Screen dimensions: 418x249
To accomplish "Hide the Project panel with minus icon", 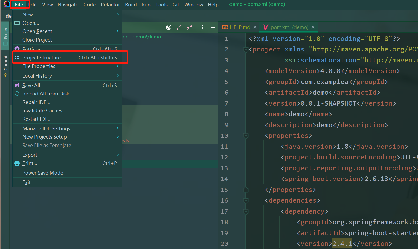I will click(213, 27).
